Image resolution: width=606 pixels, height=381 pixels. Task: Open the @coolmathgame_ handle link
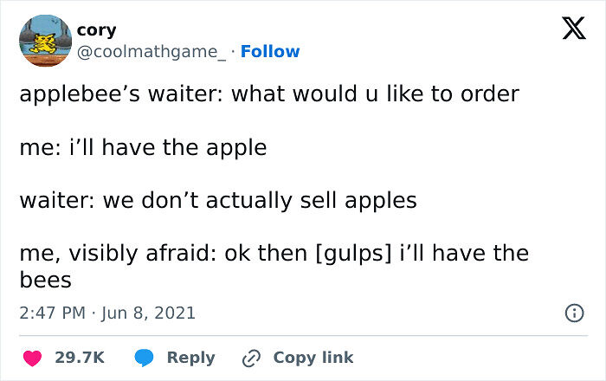pos(154,52)
